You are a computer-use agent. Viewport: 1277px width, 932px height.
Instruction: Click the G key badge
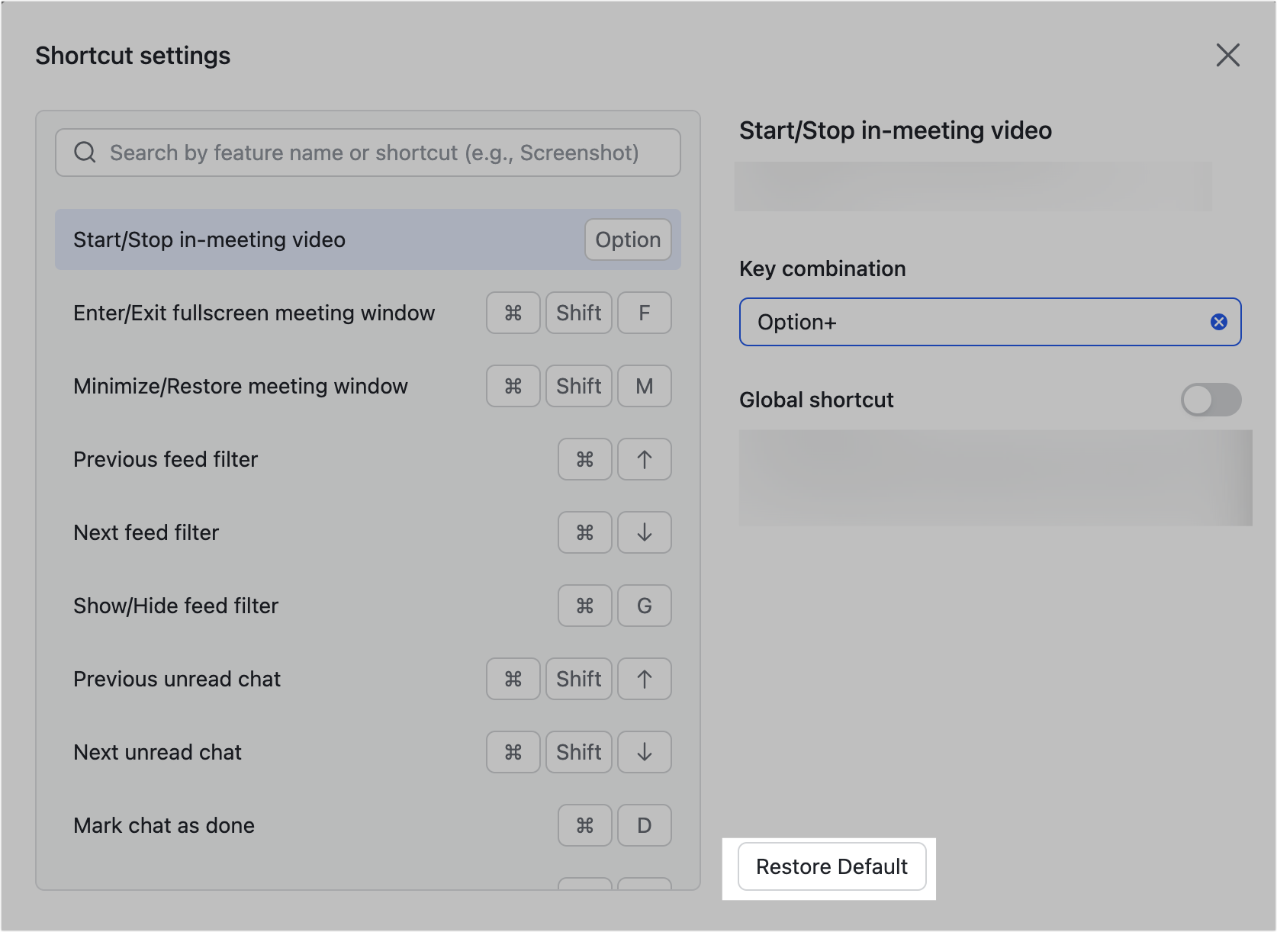pos(645,606)
